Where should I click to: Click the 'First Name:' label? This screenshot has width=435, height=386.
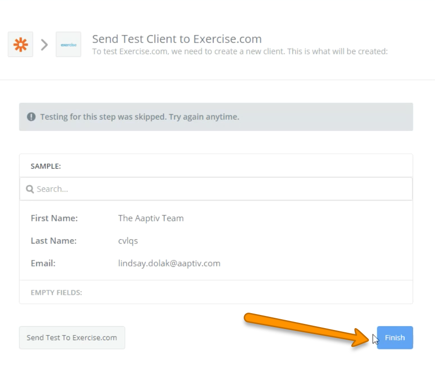click(x=54, y=218)
